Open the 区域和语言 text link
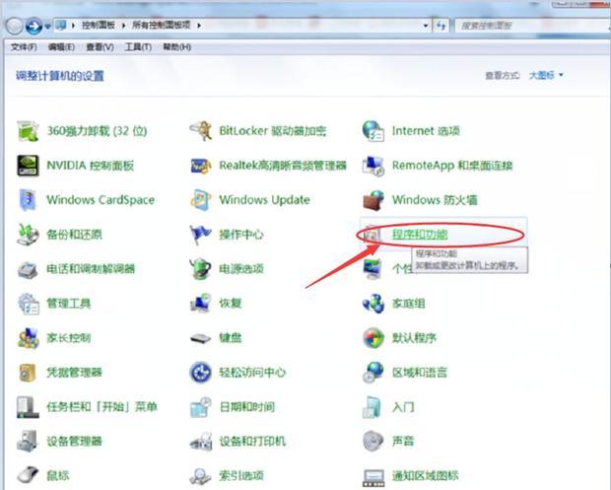Viewport: 611px width, 490px height. click(420, 373)
